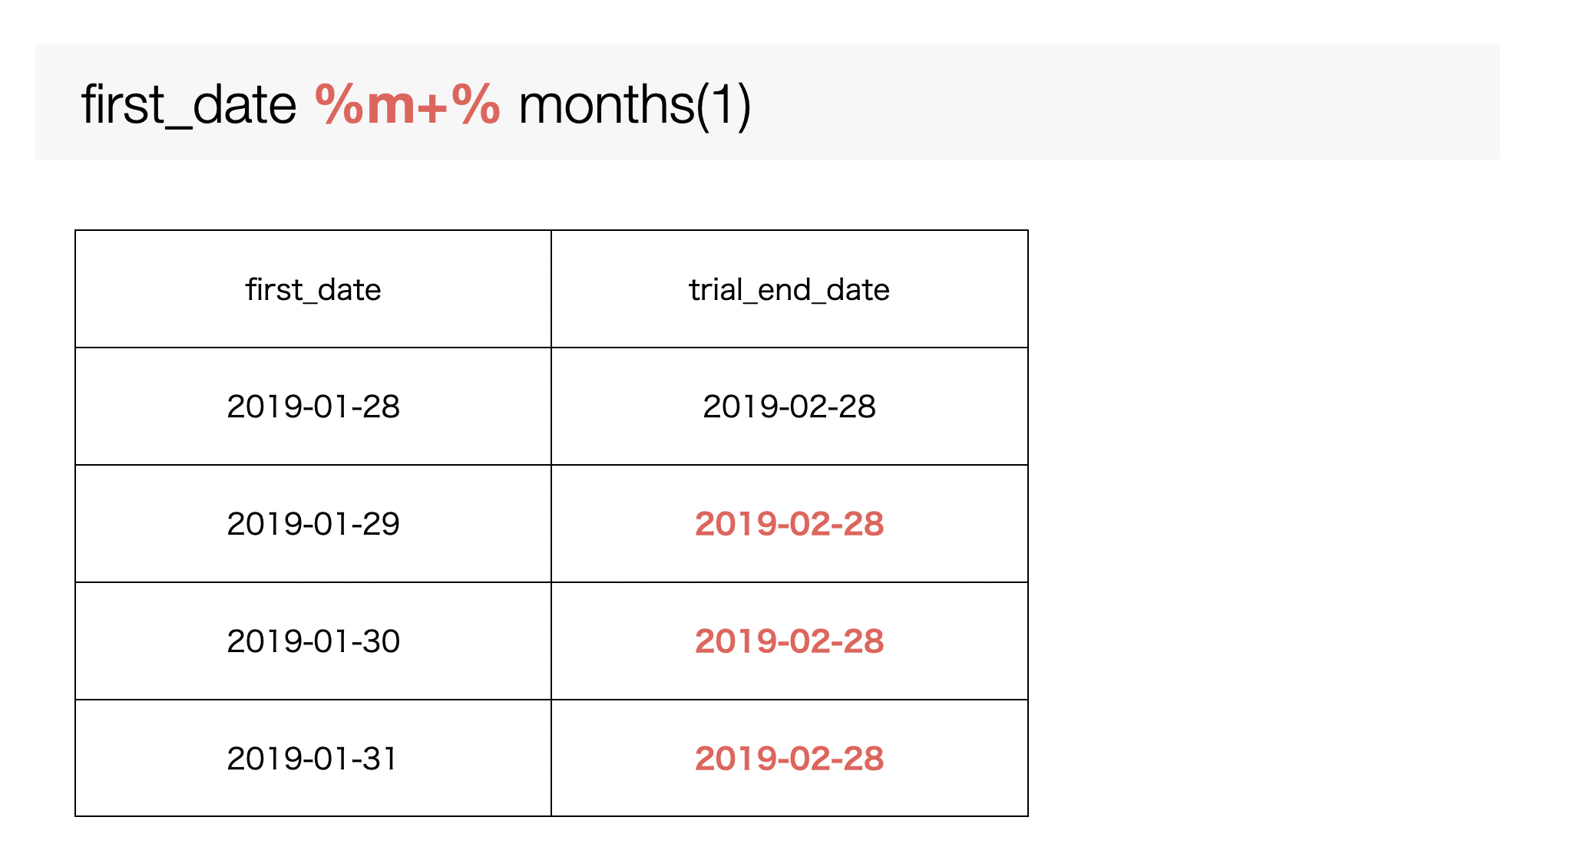Click first_date in the code expression
The height and width of the screenshot is (850, 1574).
click(189, 105)
